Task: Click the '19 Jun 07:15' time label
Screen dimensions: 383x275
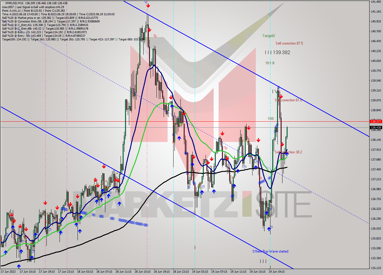Action: point(219,272)
